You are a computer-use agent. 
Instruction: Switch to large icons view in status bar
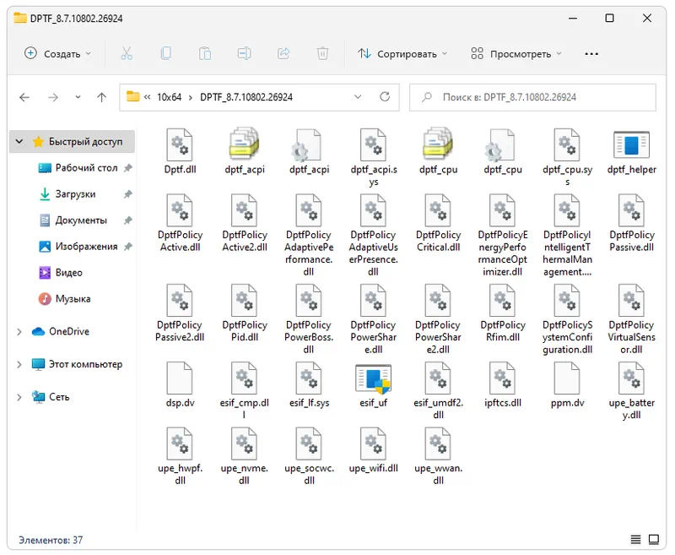(x=653, y=539)
